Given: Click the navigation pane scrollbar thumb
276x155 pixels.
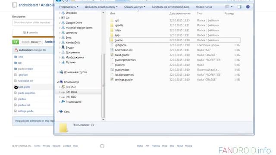Looking at the screenshot, I should (103, 86).
